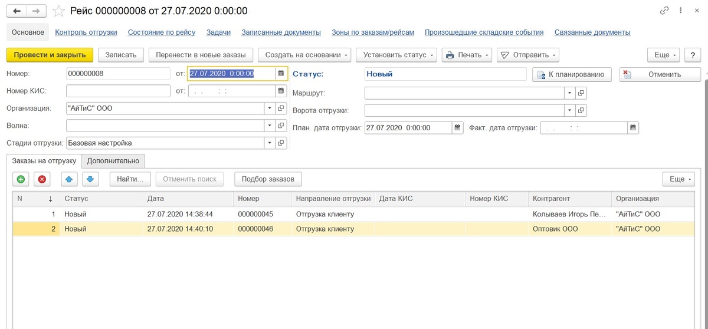The image size is (708, 329).
Task: Open Маршрут item via its open-form icon
Action: tap(581, 93)
